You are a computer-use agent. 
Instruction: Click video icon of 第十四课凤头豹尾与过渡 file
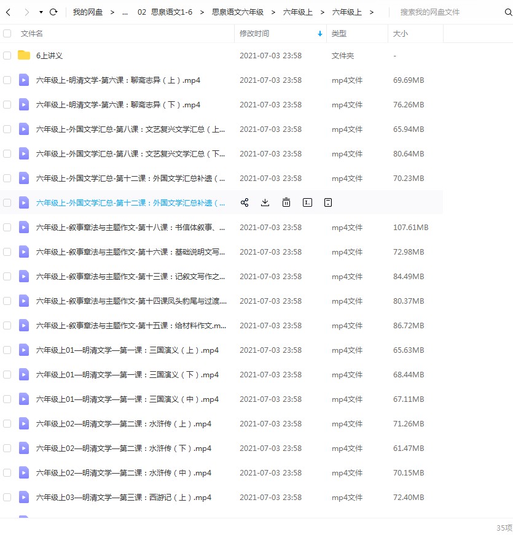point(23,301)
